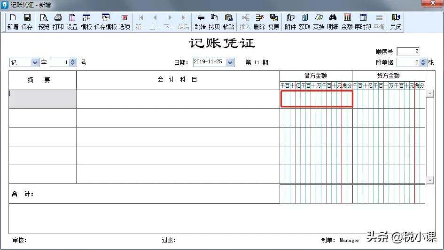Viewport: 444px width, 250px height.
Task: Click the voucher number field
Action: pyautogui.click(x=60, y=62)
